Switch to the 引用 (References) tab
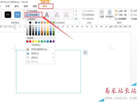Viewport: 137px width, 102px height. (x=7, y=6)
